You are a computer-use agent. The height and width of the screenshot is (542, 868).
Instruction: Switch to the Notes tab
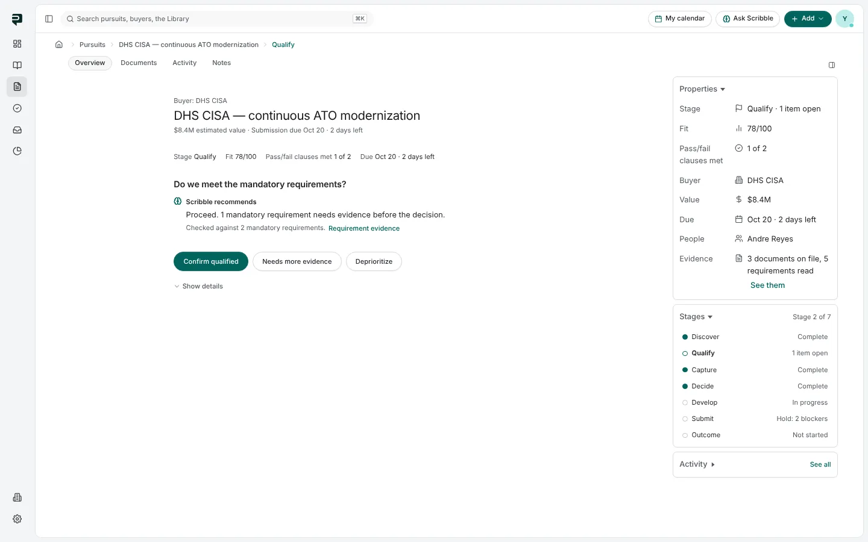click(x=221, y=63)
